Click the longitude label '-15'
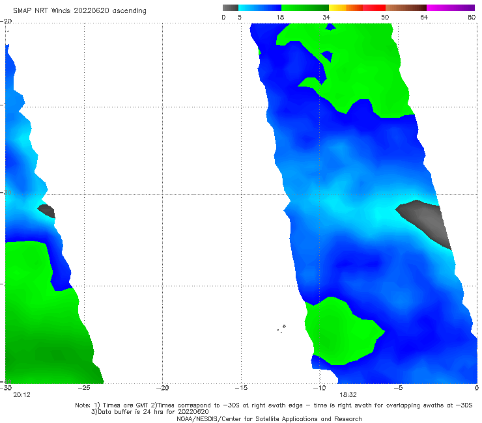Screen dimensions: 482x423 coord(241,388)
